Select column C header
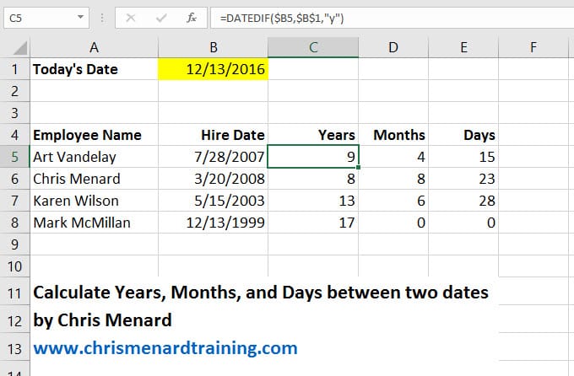This screenshot has height=376, width=574. [313, 48]
